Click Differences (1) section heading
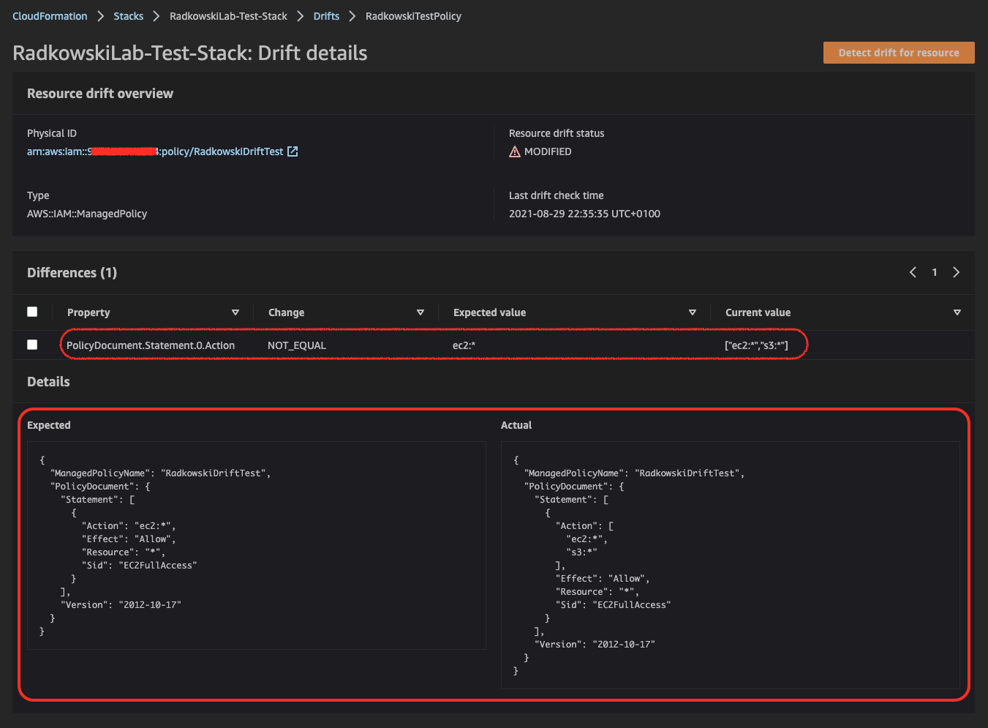 72,273
